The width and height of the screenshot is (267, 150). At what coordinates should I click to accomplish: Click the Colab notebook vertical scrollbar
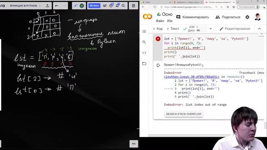tap(265, 125)
